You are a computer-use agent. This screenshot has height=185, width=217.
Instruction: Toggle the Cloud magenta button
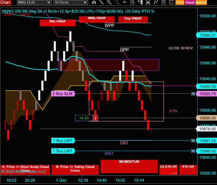pos(190,2)
